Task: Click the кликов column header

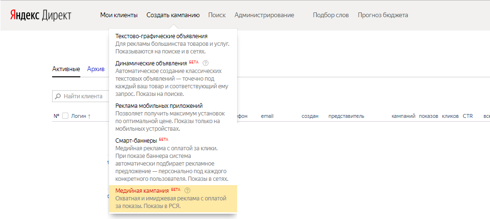Action: [450, 116]
